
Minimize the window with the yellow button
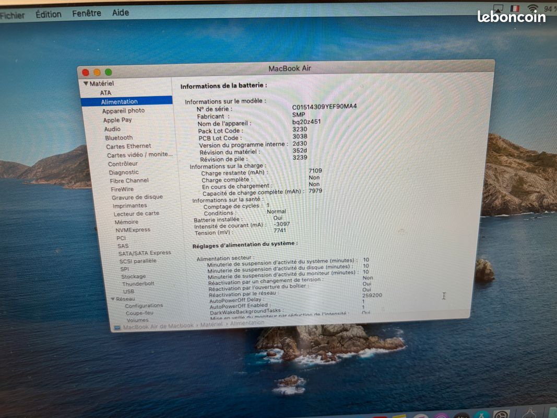tap(97, 73)
